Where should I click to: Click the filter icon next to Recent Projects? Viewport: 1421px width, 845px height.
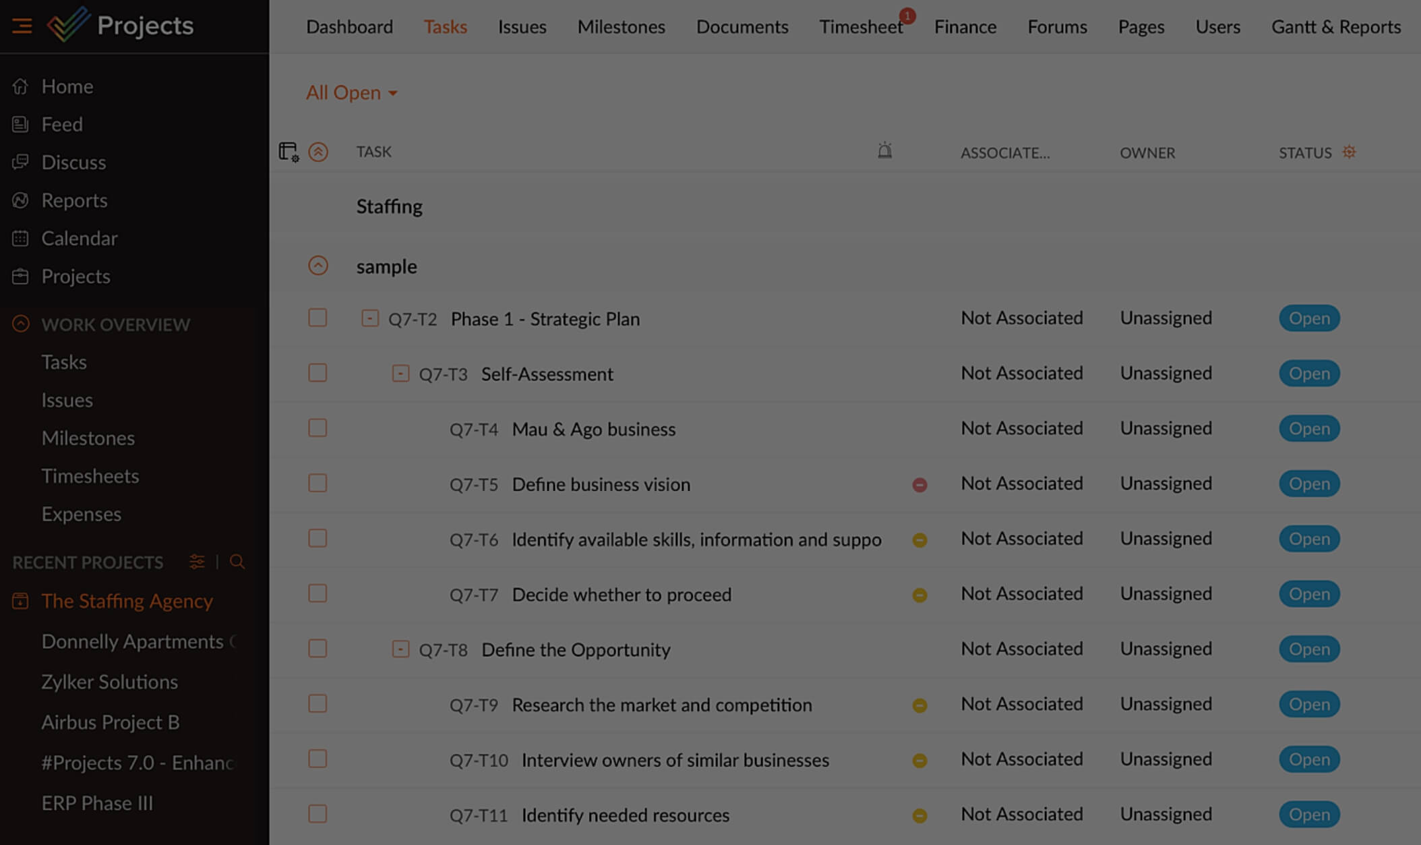coord(196,562)
